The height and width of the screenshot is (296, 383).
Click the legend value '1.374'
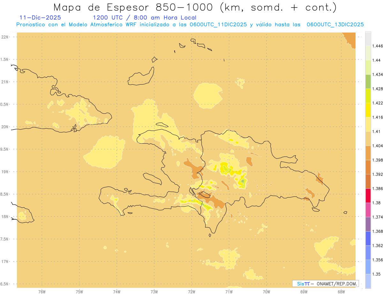(377, 217)
